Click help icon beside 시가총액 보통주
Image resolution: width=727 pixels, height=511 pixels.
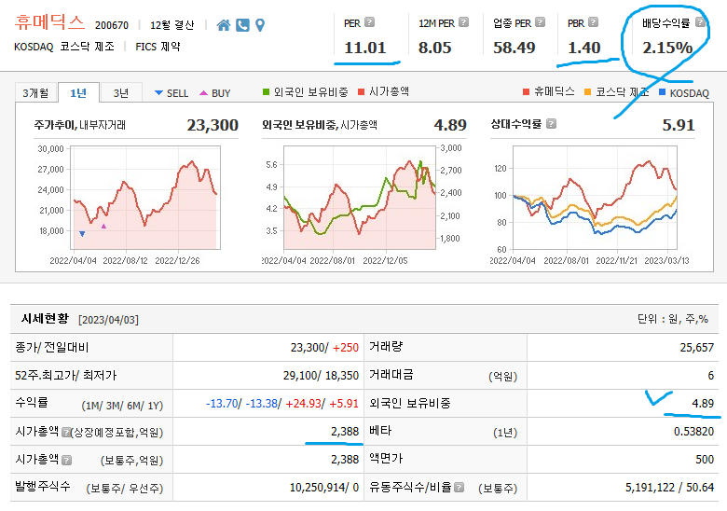pyautogui.click(x=67, y=460)
